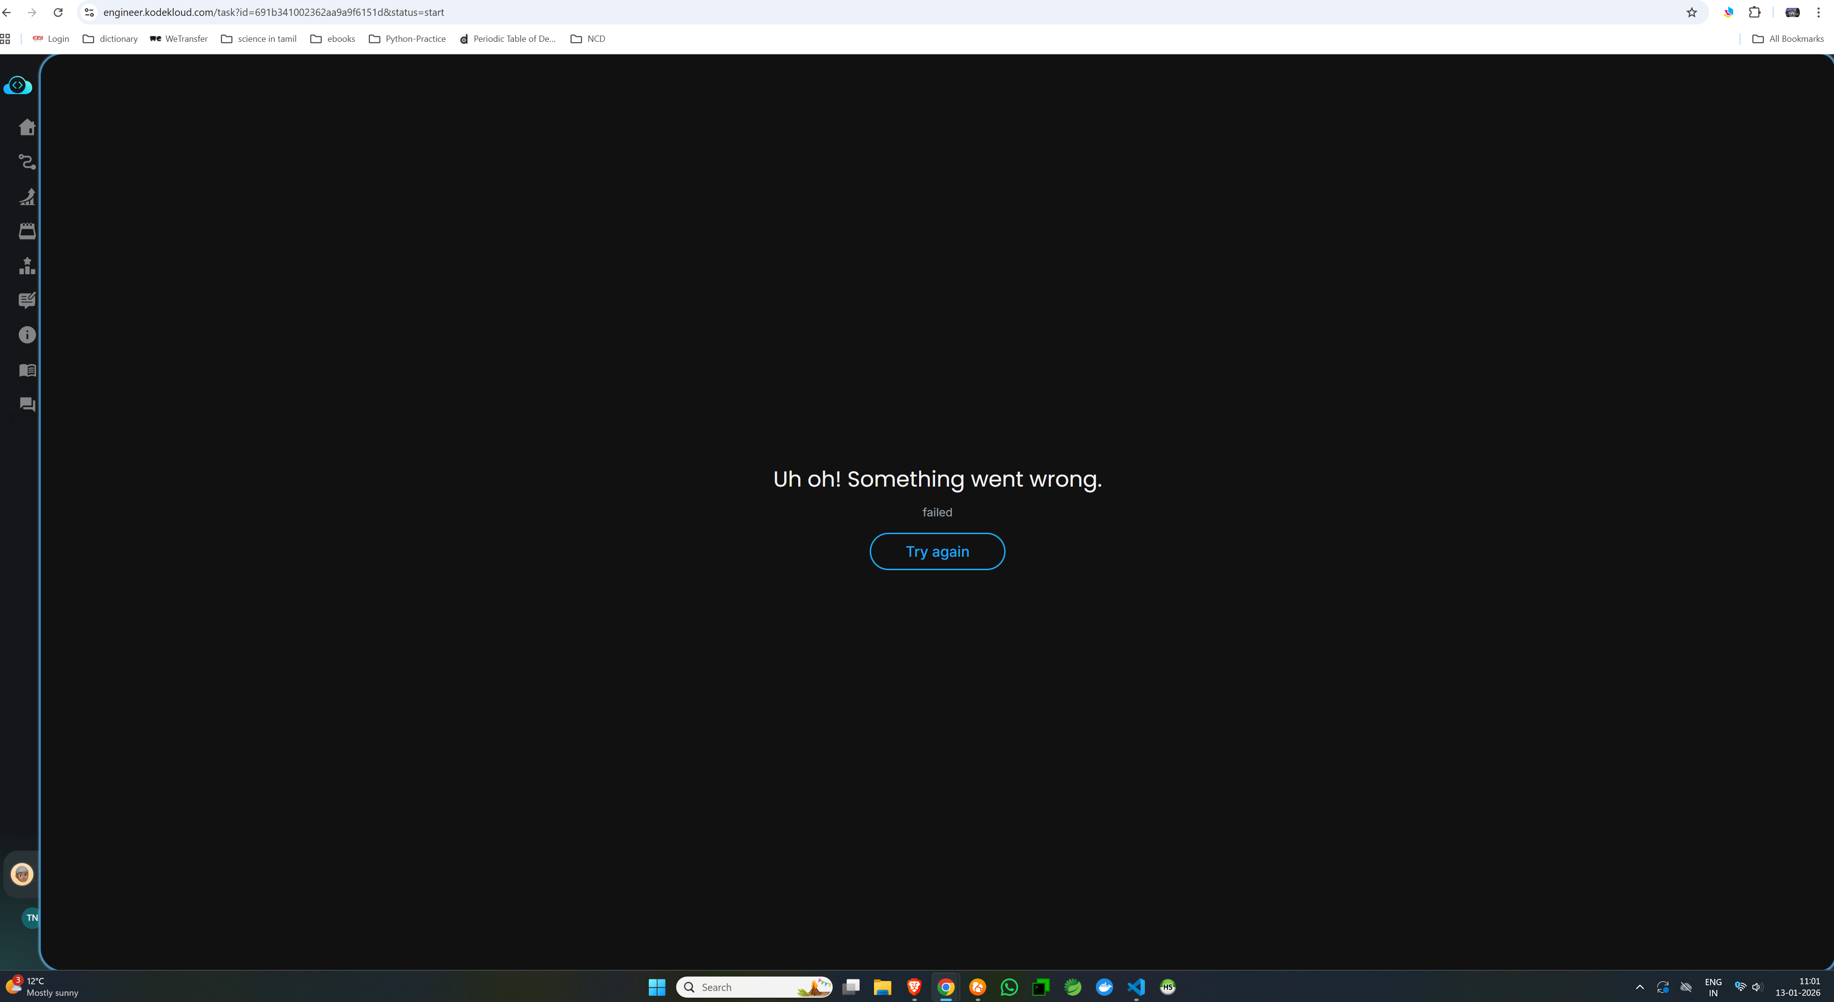Click the TN profile badge
The height and width of the screenshot is (1002, 1834).
tap(31, 917)
